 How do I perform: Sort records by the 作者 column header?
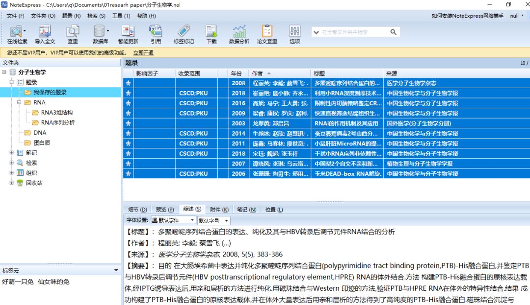280,73
